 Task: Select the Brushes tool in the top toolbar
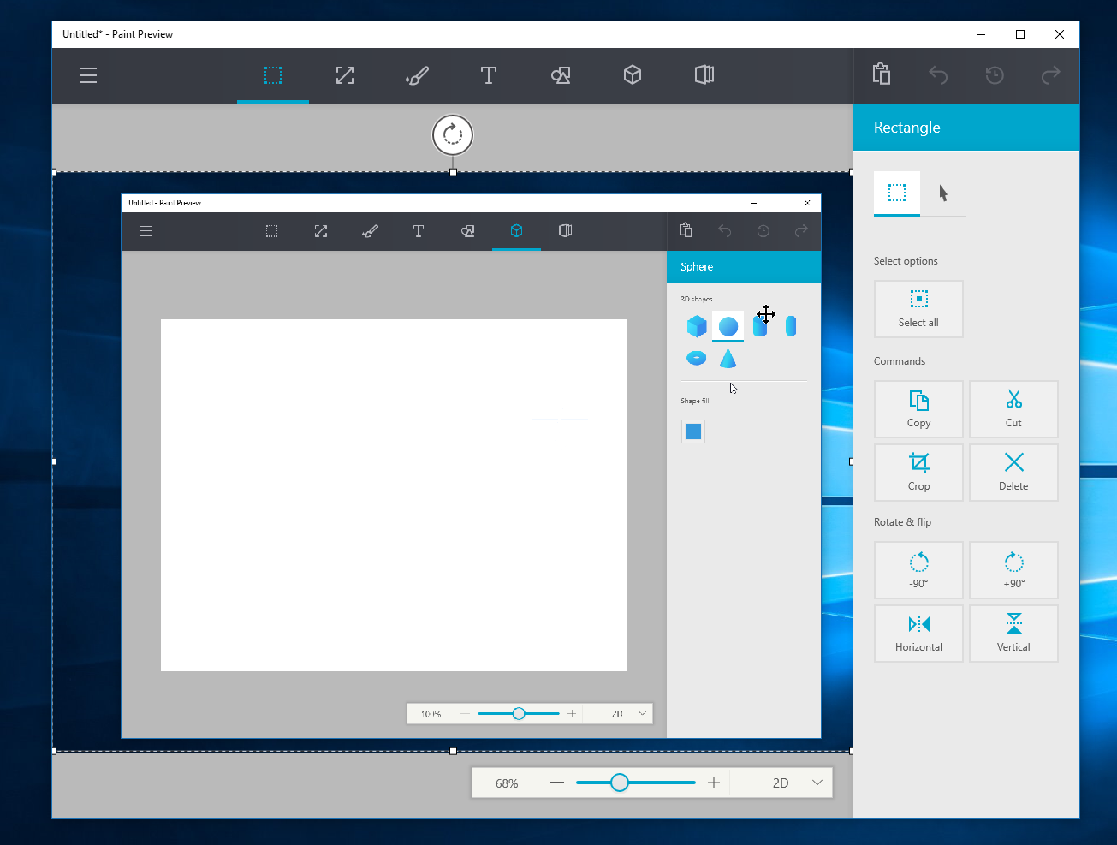click(x=417, y=75)
